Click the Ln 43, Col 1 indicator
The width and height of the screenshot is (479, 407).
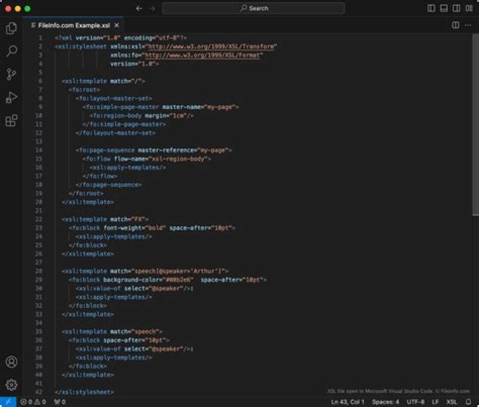click(x=348, y=402)
